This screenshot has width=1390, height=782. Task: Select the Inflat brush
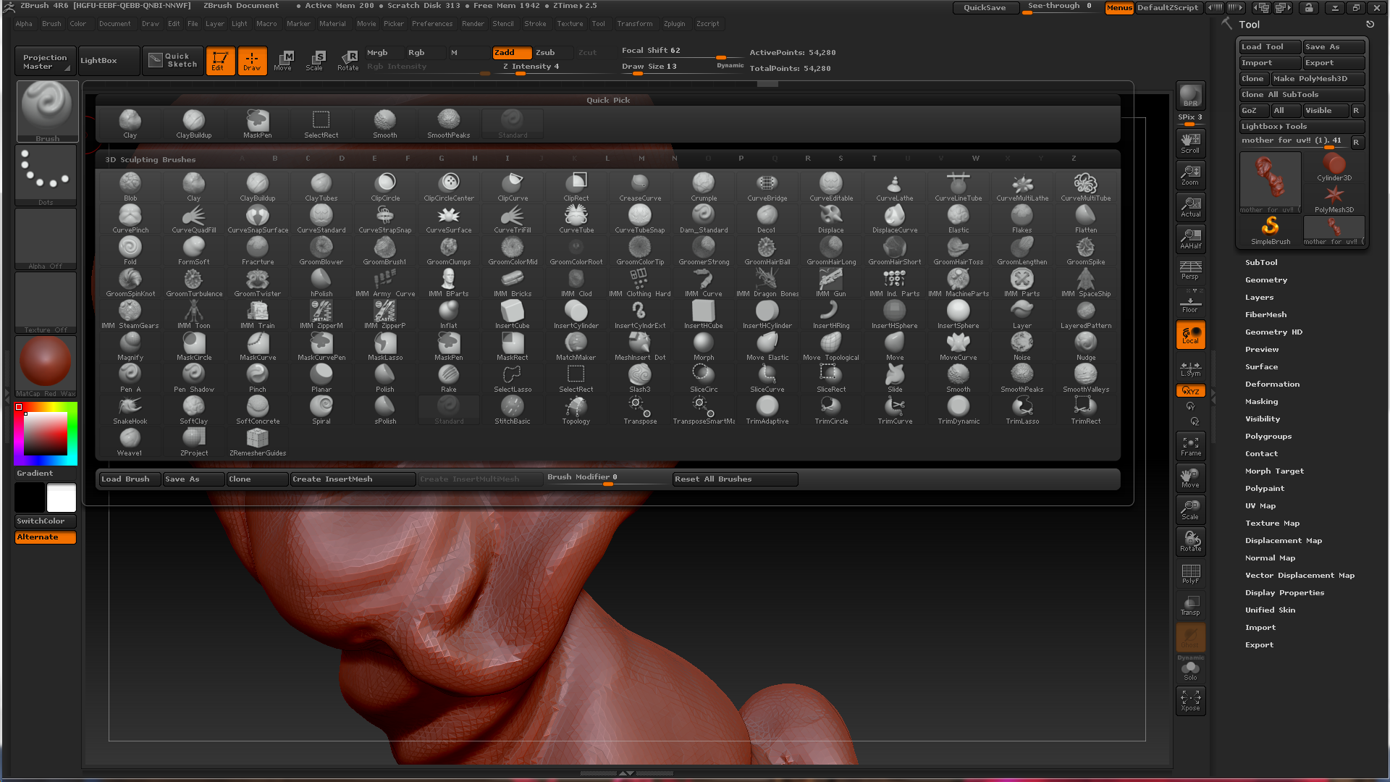449,314
